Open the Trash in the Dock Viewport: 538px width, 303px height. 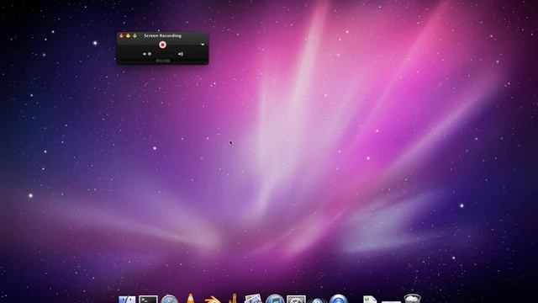(413, 298)
